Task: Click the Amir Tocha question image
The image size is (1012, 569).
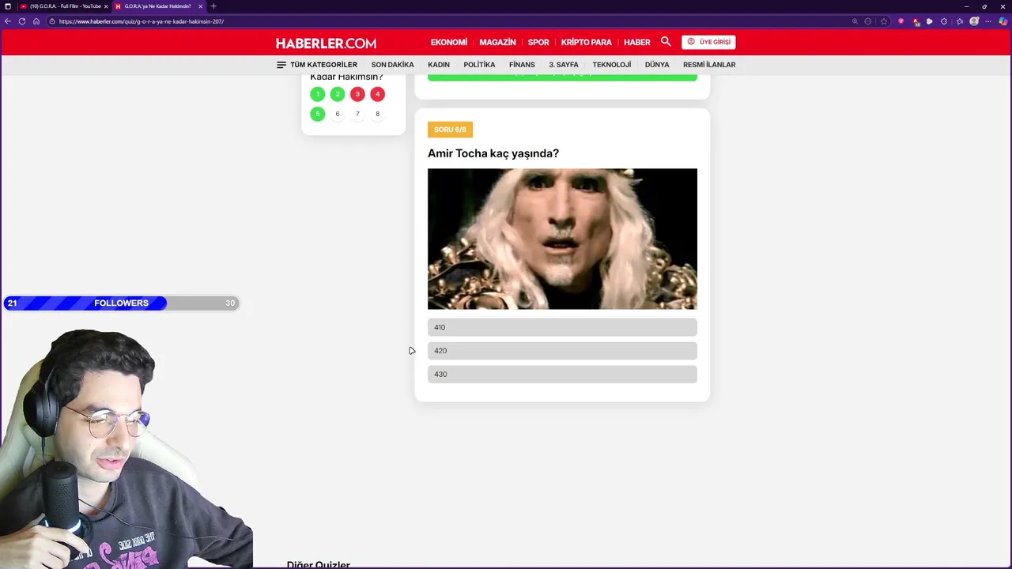Action: (562, 239)
